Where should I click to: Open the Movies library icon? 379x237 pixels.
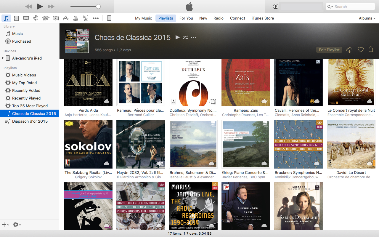(16, 18)
